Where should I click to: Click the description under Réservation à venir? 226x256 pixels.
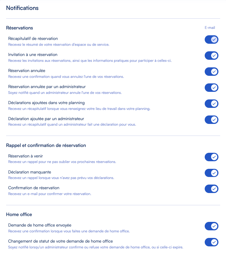pos(62,162)
